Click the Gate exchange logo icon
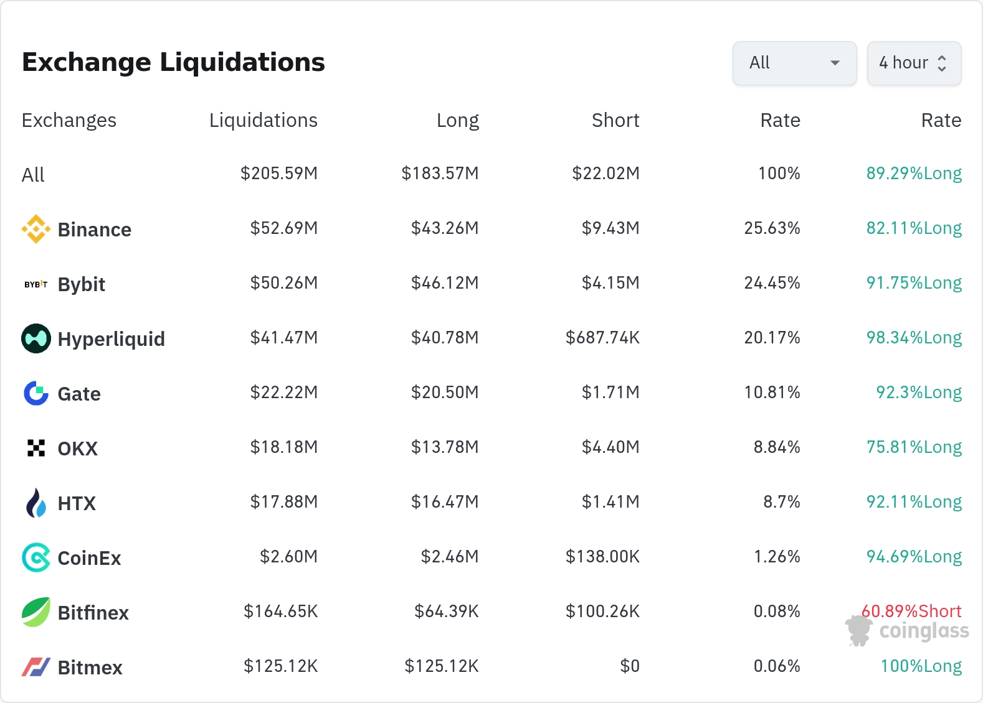 coord(36,393)
